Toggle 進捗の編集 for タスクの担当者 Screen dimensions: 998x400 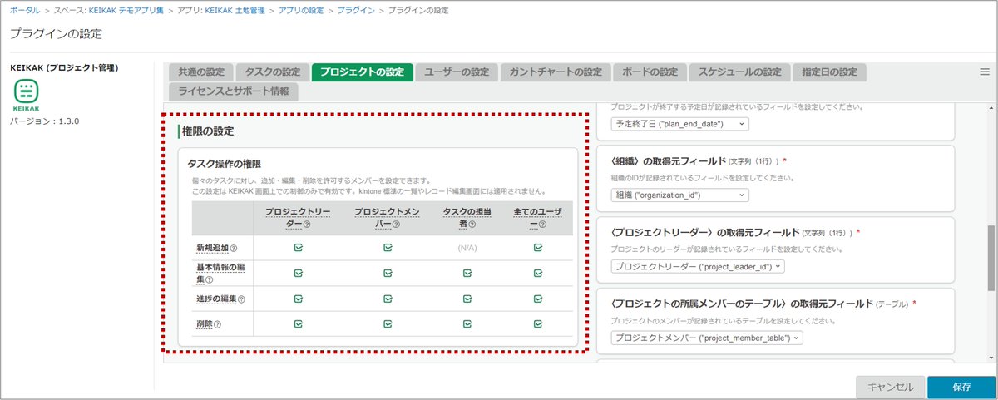pos(467,298)
